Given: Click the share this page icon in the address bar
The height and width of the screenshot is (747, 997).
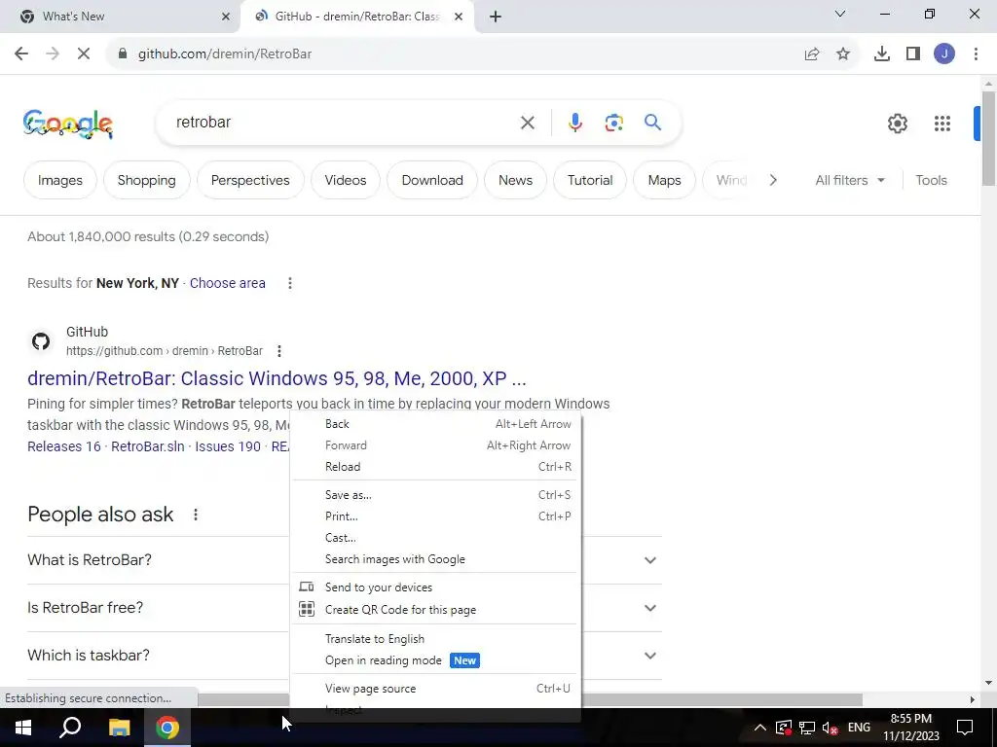Looking at the screenshot, I should pyautogui.click(x=812, y=54).
